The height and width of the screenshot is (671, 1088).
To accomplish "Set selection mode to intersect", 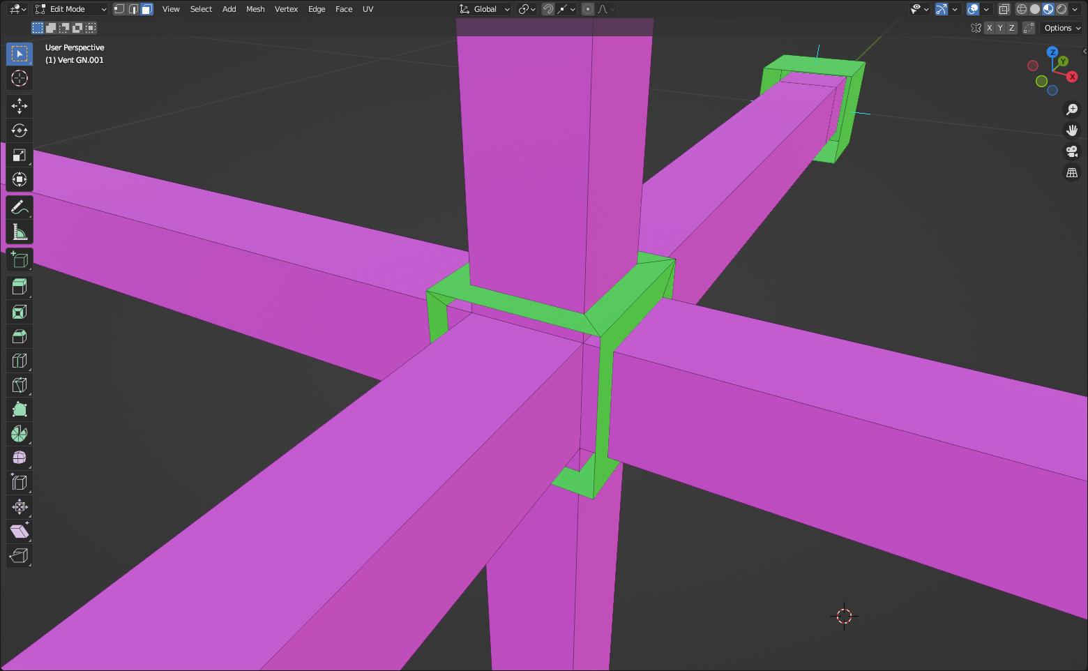I will (91, 28).
